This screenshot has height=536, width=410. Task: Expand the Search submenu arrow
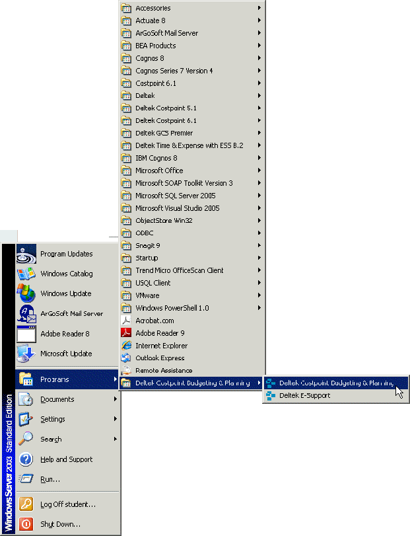click(116, 439)
